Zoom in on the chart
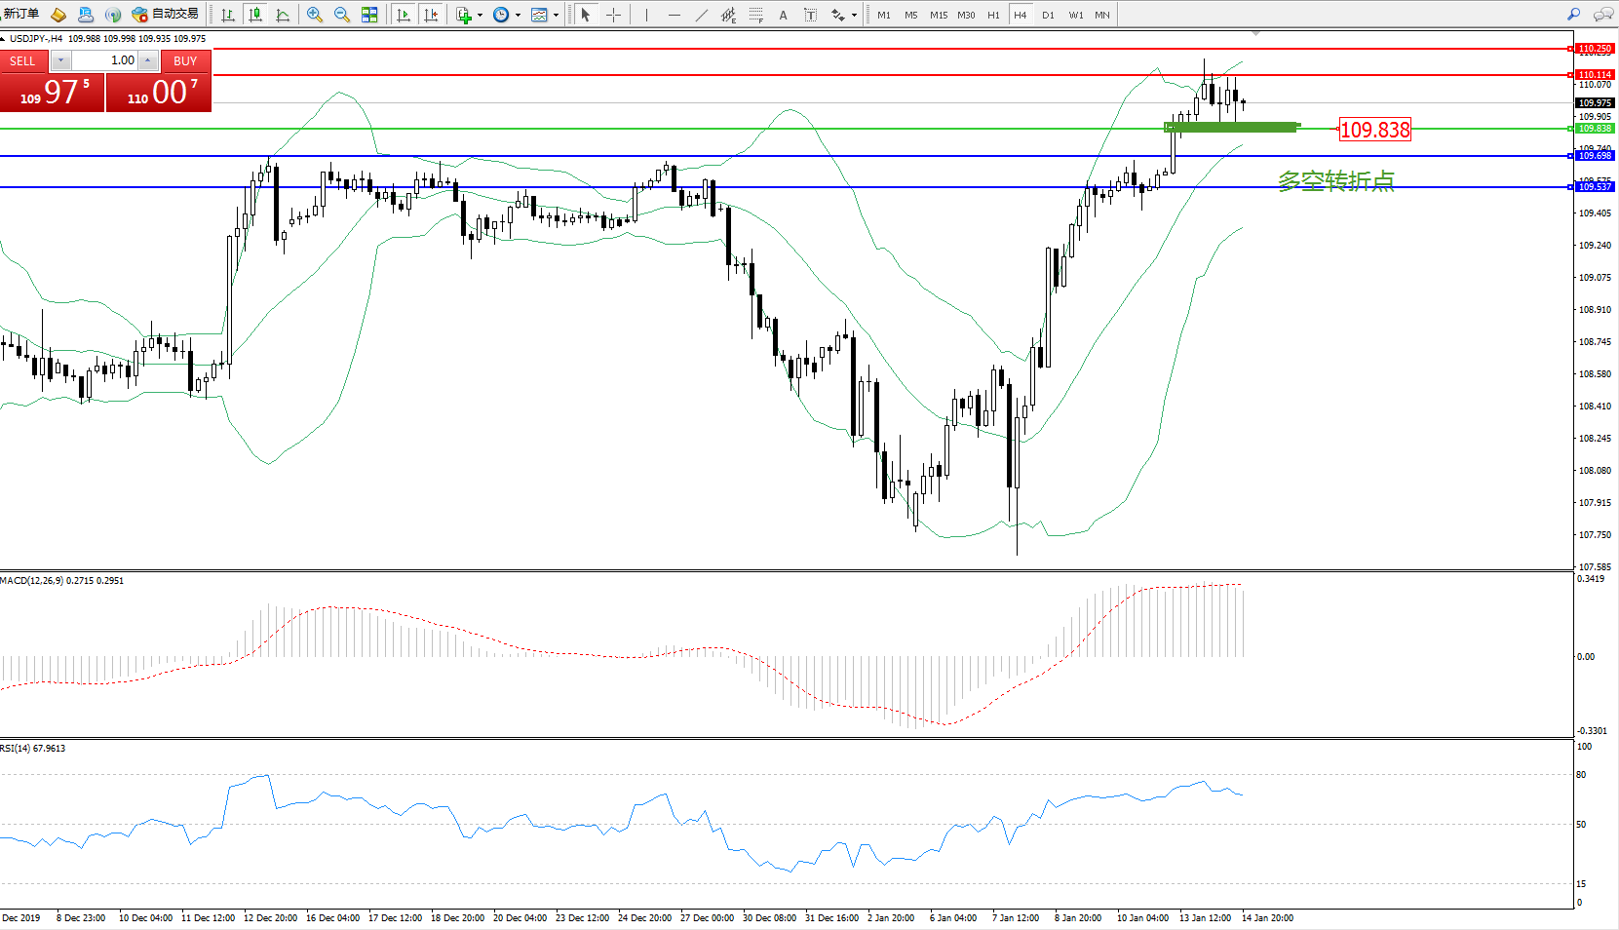The width and height of the screenshot is (1619, 930). point(314,15)
